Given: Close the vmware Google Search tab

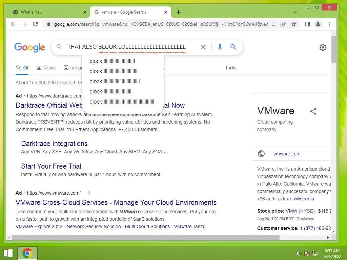Looking at the screenshot, I should [x=165, y=12].
